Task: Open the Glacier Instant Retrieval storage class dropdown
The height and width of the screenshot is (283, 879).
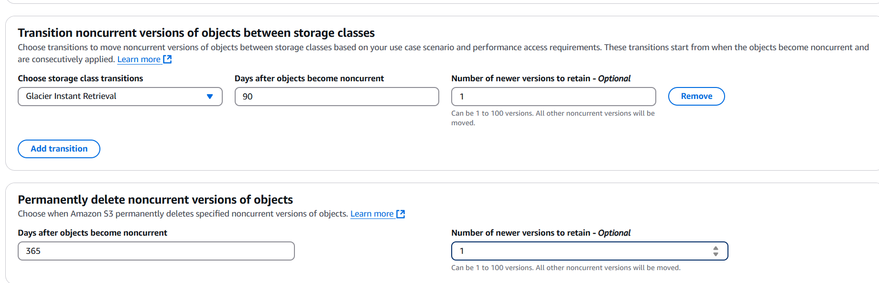Action: (120, 97)
